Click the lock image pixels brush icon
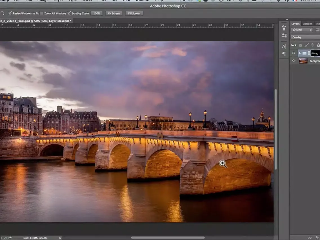The width and height of the screenshot is (320, 240). click(x=306, y=45)
